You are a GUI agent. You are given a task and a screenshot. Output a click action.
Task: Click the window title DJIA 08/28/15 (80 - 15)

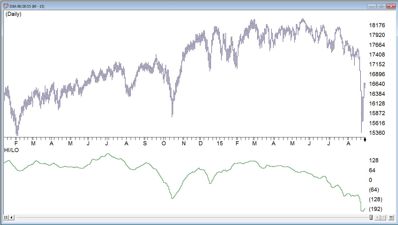pos(27,6)
